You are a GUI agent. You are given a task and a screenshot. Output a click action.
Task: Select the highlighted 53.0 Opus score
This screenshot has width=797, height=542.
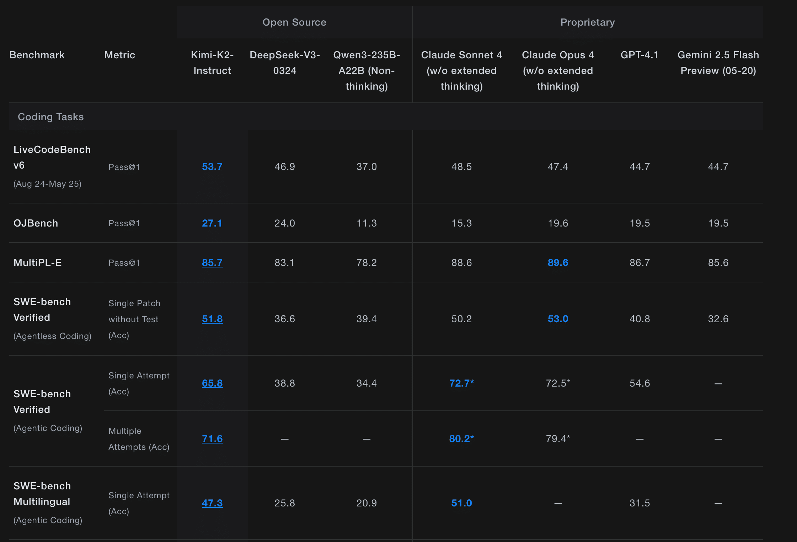[558, 319]
